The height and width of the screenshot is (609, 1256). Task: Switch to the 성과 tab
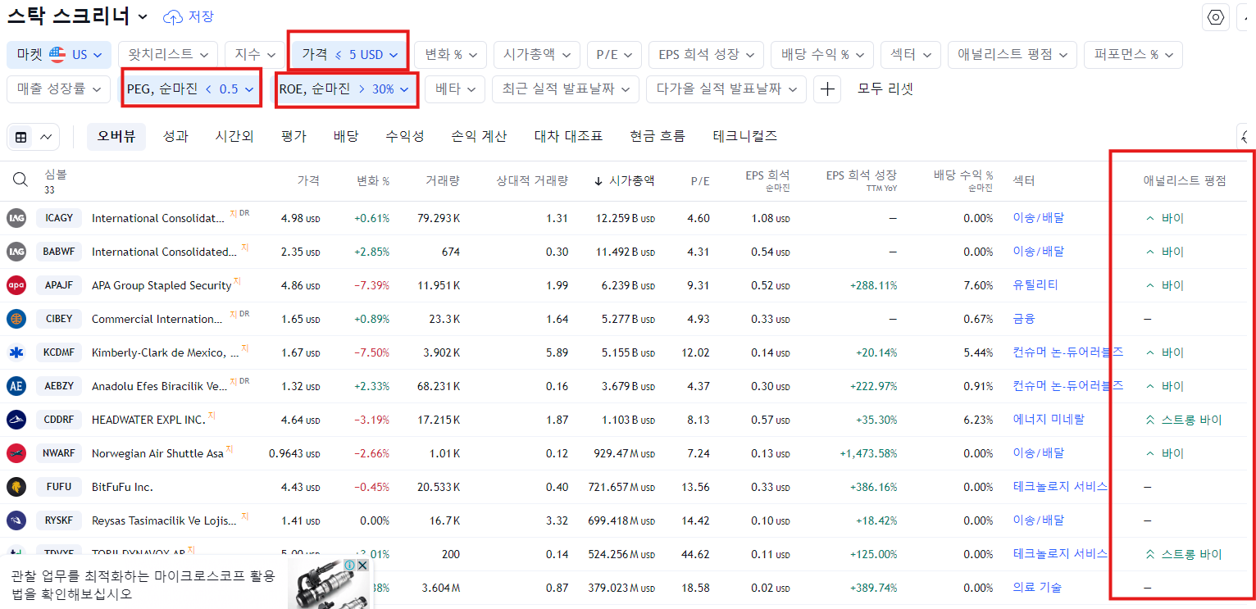[x=175, y=137]
